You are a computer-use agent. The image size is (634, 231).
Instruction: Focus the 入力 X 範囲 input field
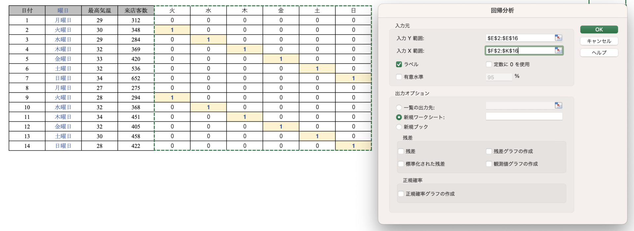[x=520, y=50]
